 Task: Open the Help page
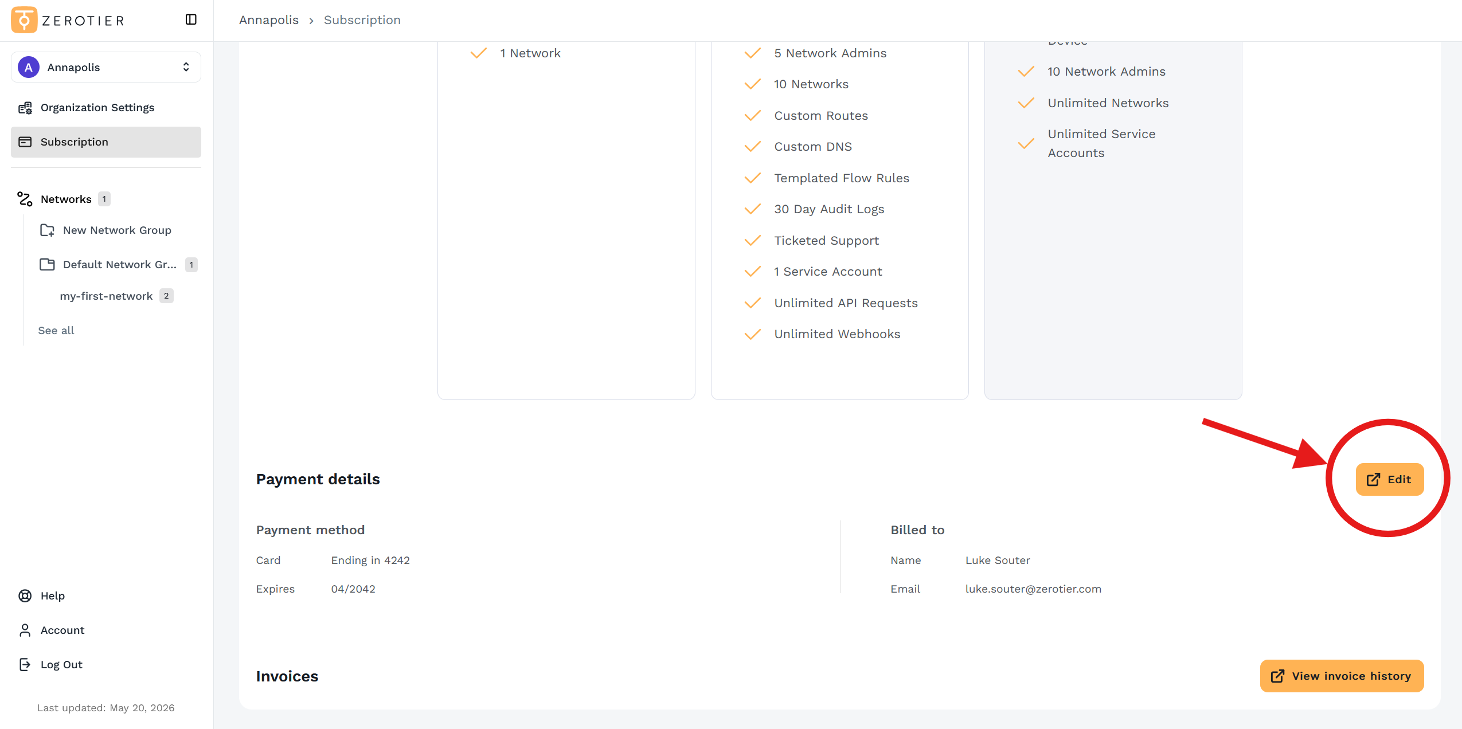coord(53,596)
